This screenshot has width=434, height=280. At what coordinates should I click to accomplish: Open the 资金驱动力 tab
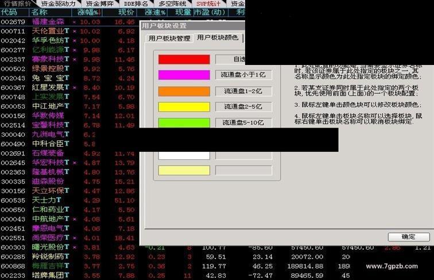[58, 3]
